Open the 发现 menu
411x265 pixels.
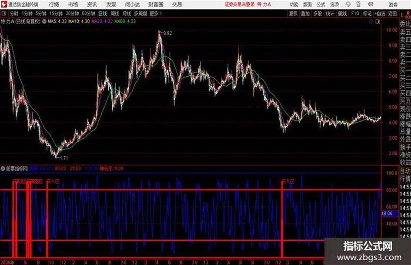(111, 4)
